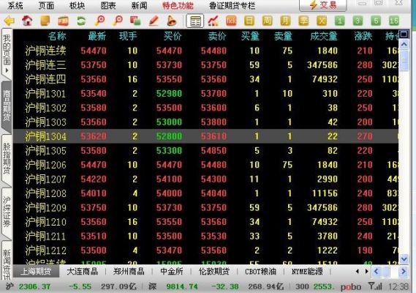Open the 特色功能 menu
This screenshot has width=416, height=293.
pyautogui.click(x=178, y=5)
